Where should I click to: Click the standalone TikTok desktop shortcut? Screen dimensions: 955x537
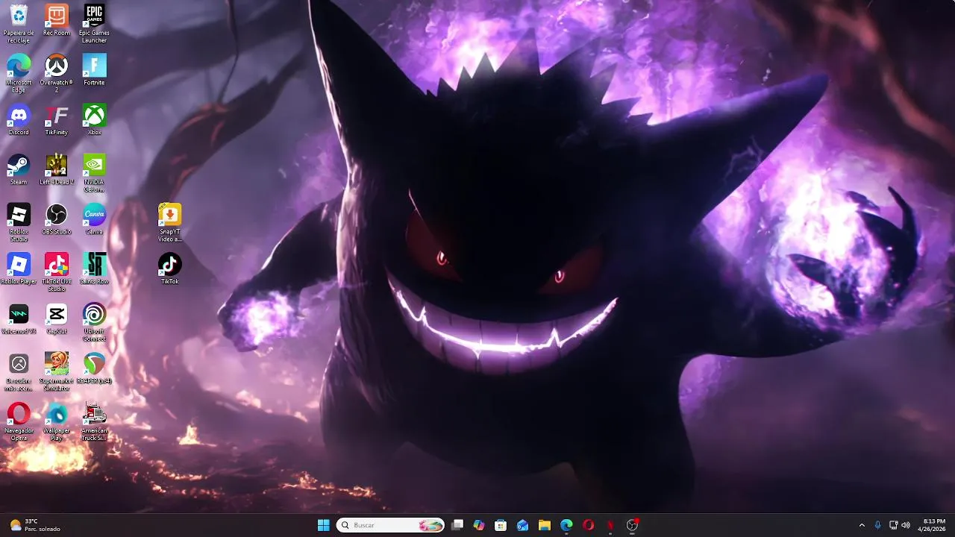pyautogui.click(x=170, y=268)
